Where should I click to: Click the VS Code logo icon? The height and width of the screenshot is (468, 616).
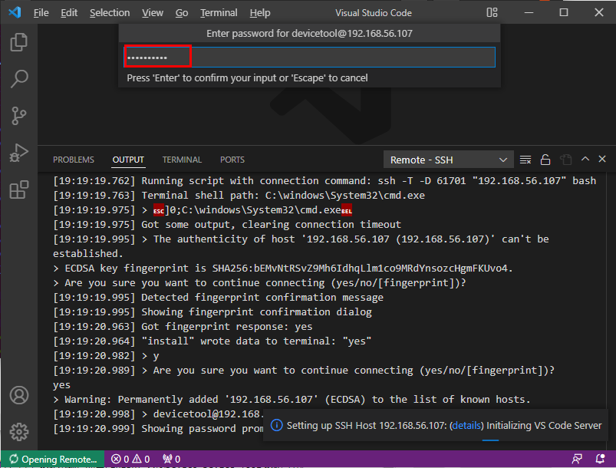[15, 12]
